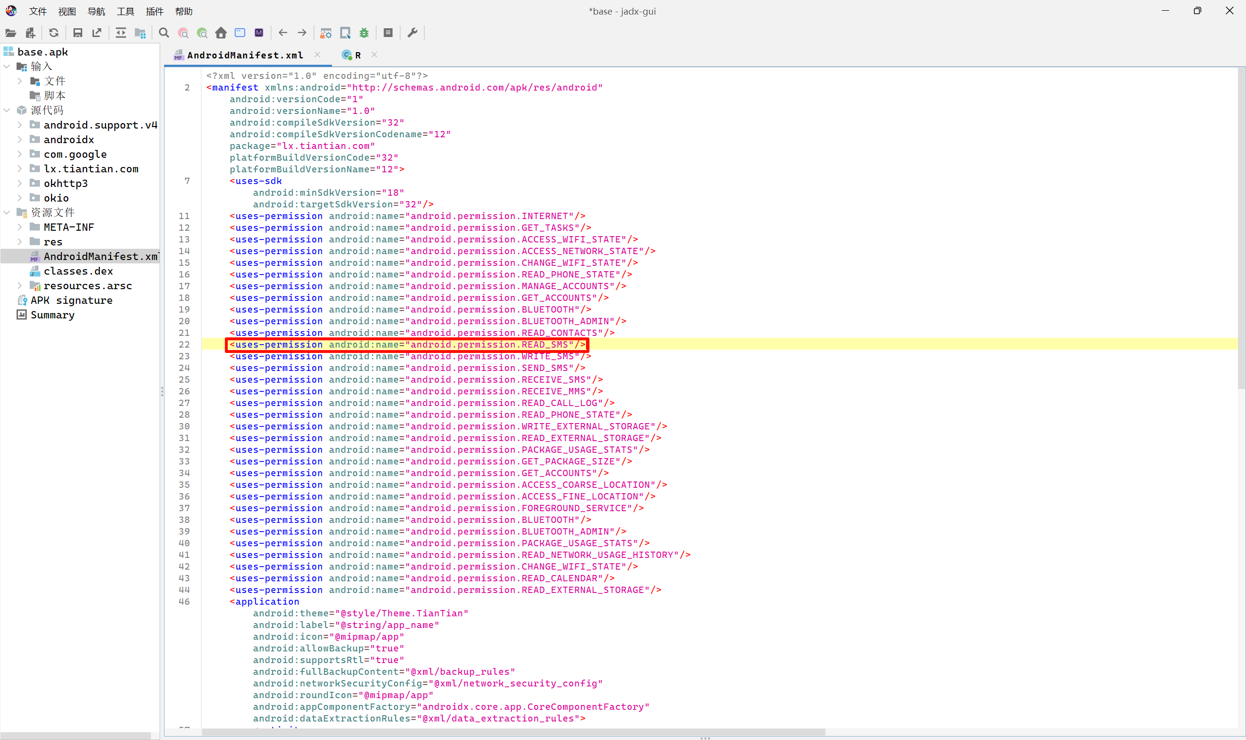
Task: Open Class search pink magnifier icon
Action: click(183, 33)
